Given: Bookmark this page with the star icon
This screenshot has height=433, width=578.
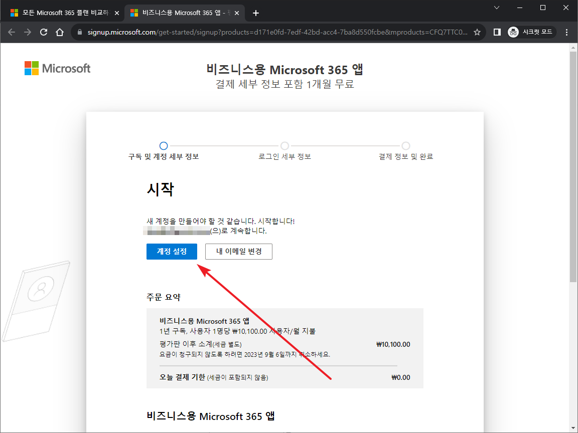Looking at the screenshot, I should (477, 32).
